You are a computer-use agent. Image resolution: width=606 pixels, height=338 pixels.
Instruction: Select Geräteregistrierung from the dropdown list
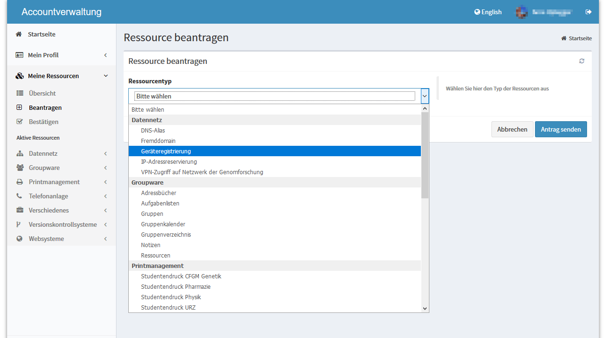tap(166, 151)
